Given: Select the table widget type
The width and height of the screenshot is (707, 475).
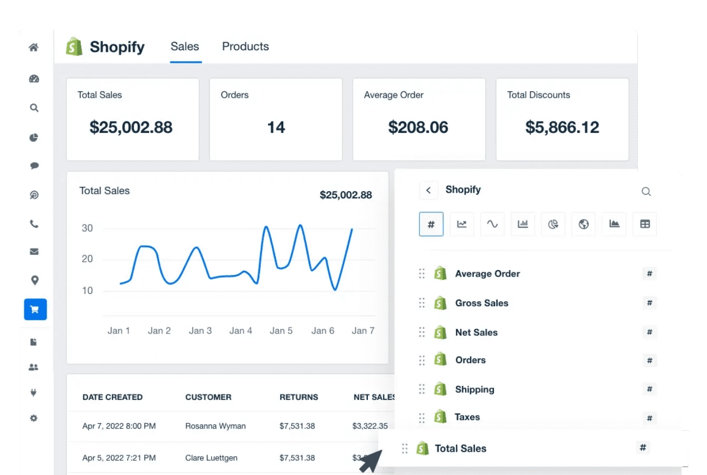Looking at the screenshot, I should click(645, 224).
